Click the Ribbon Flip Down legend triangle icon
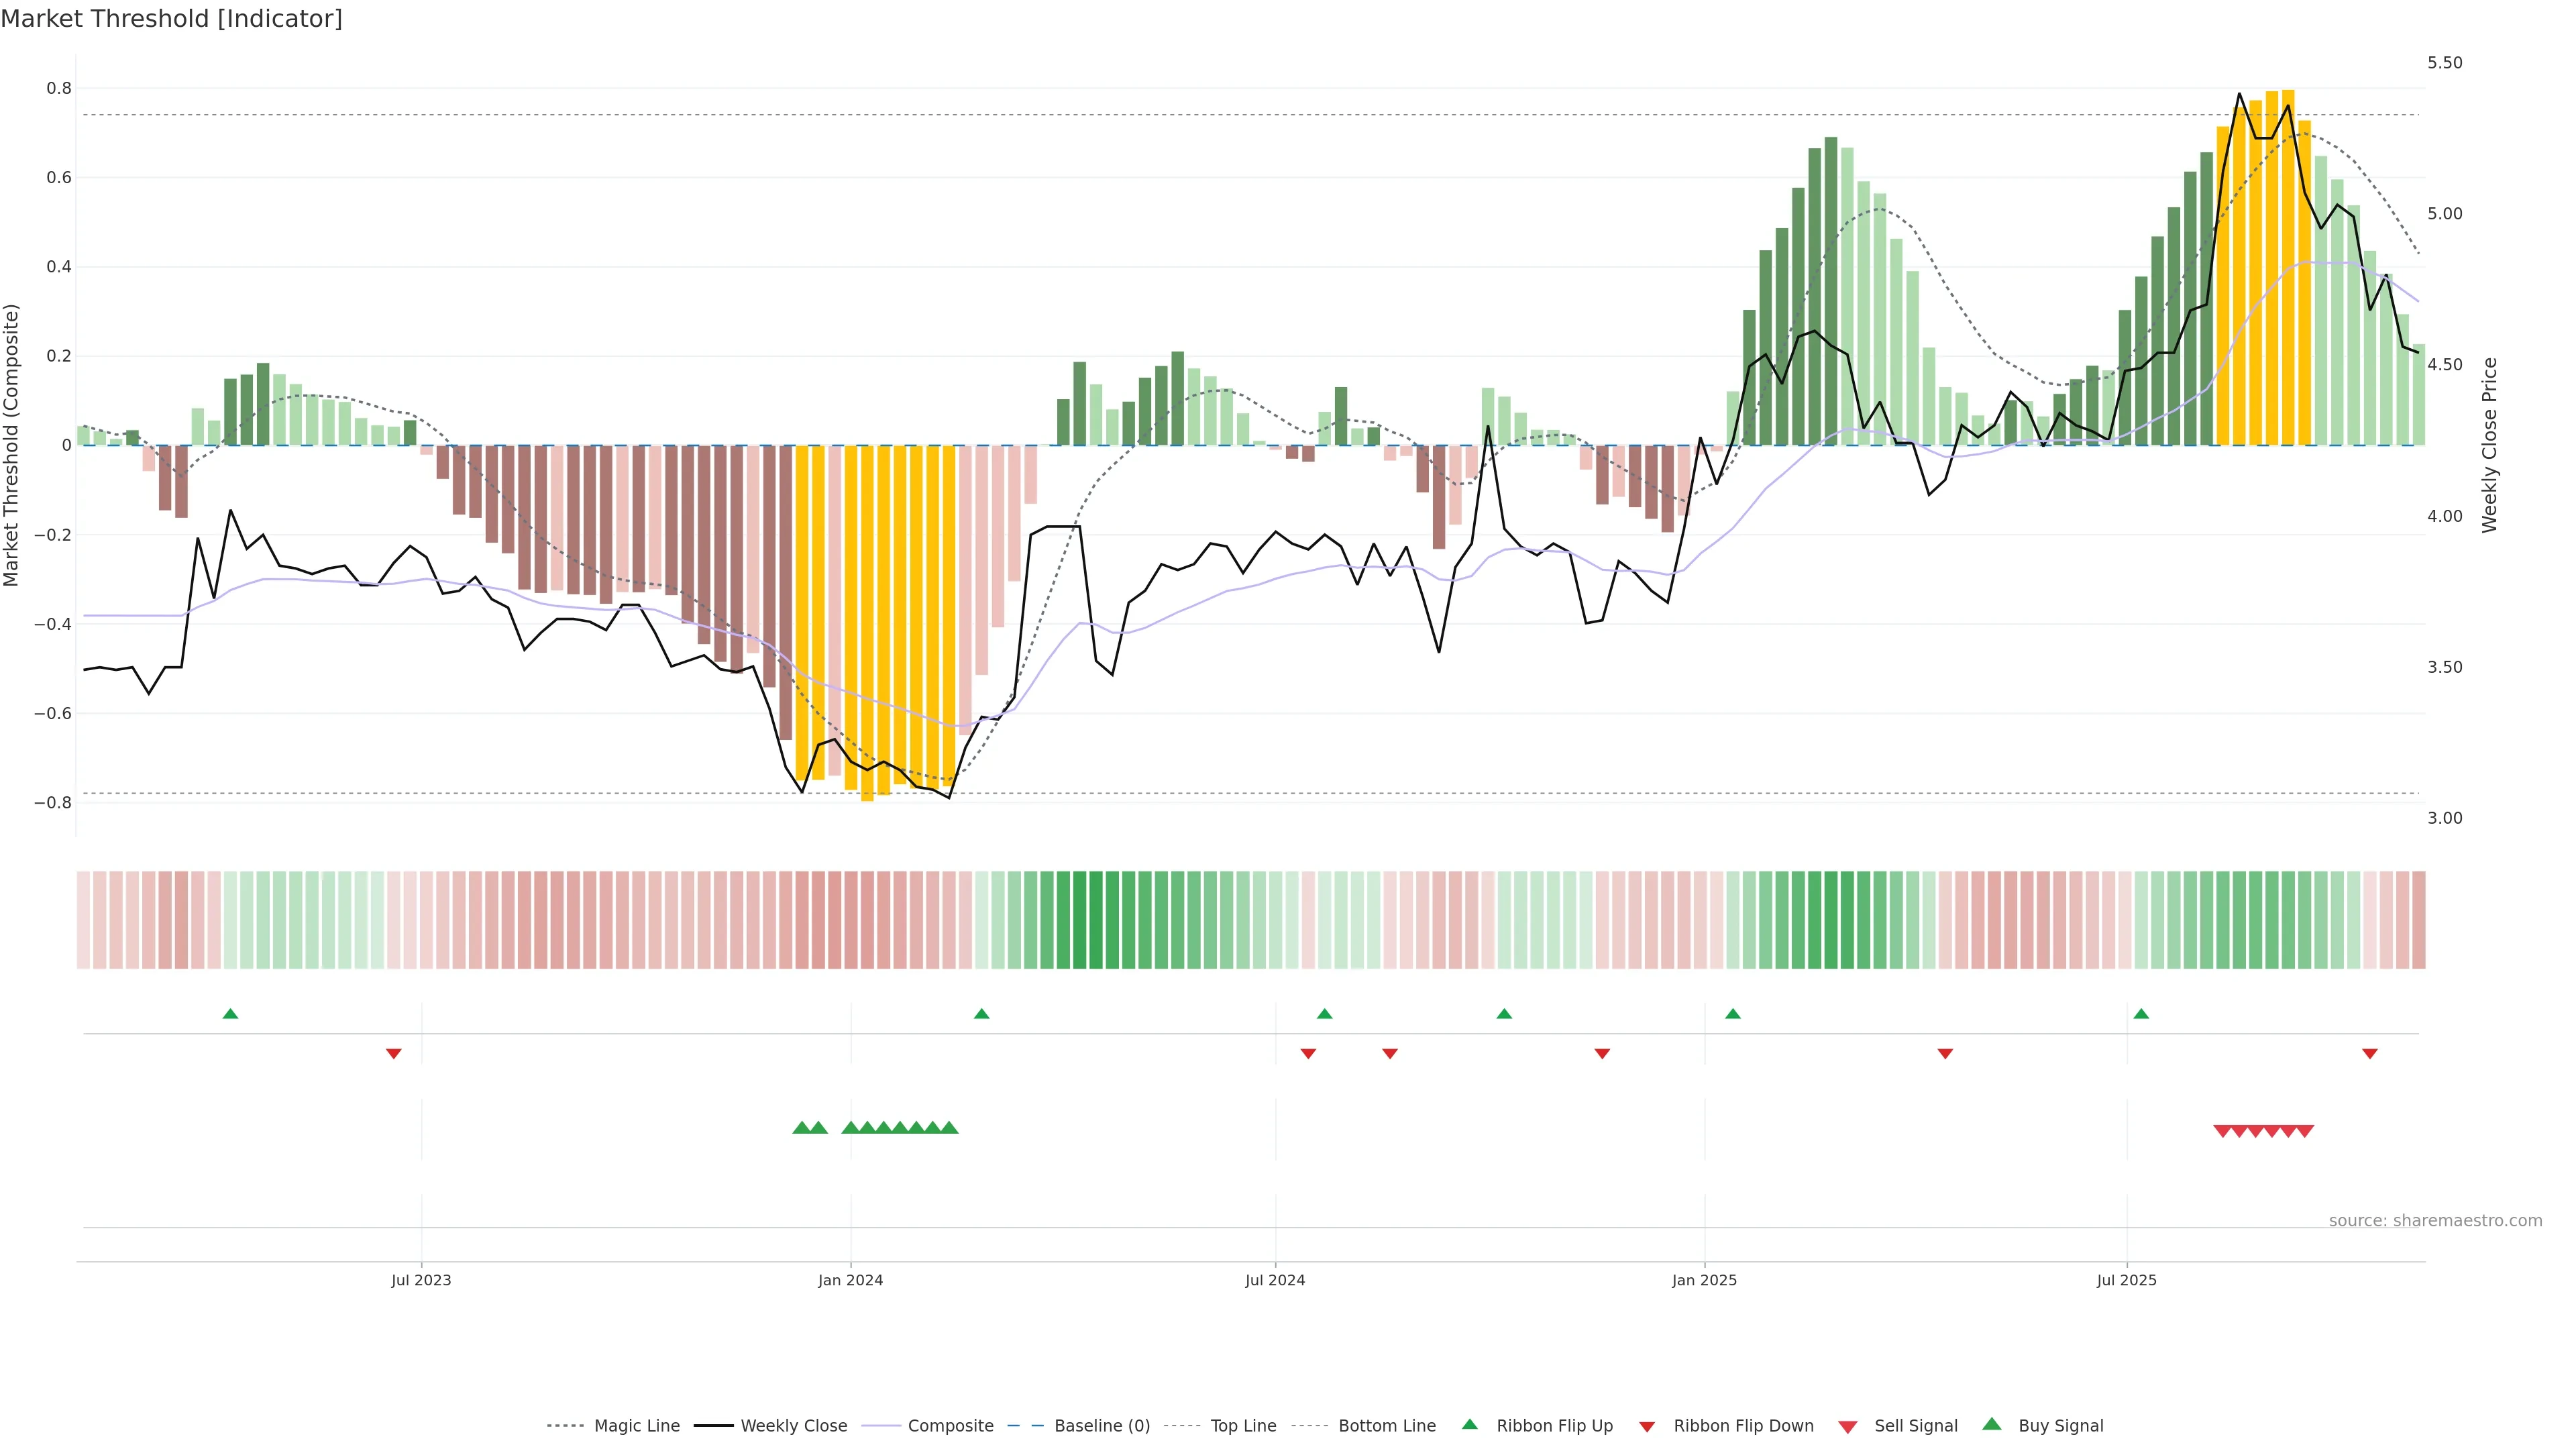The image size is (2576, 1449). coord(1647,1427)
